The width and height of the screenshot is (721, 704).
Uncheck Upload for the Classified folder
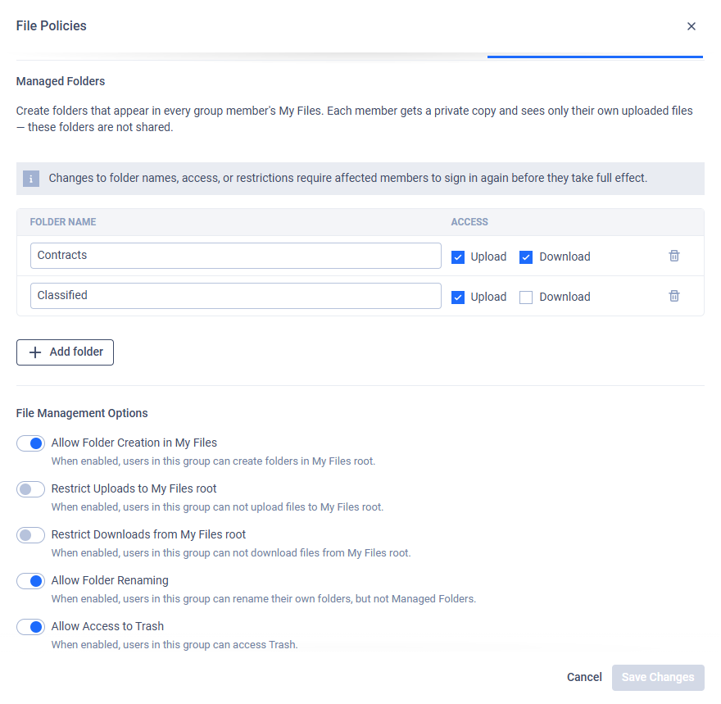pyautogui.click(x=457, y=297)
